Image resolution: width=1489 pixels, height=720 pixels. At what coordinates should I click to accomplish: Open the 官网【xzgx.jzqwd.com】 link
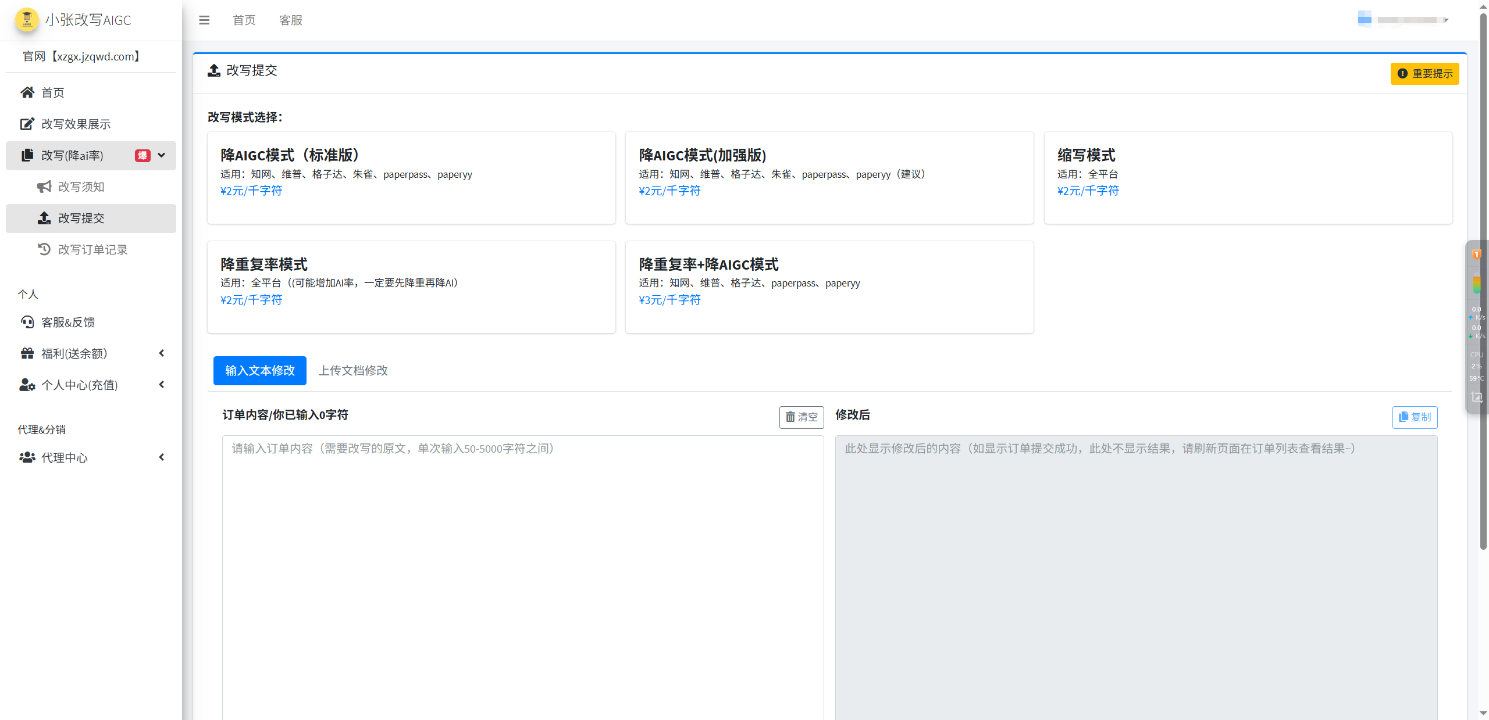[x=81, y=56]
